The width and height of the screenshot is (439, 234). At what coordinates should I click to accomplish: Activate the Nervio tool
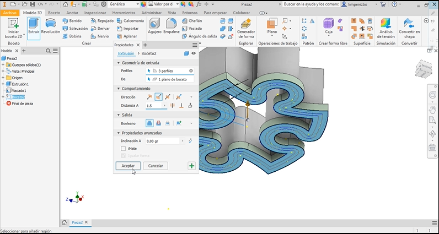pyautogui.click(x=100, y=36)
